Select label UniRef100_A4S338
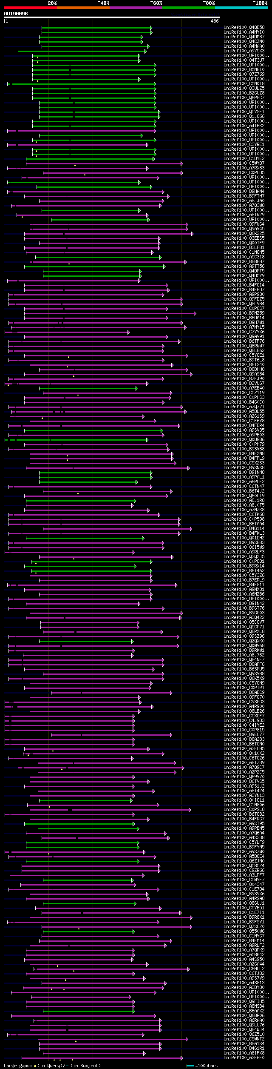 tap(244, 838)
